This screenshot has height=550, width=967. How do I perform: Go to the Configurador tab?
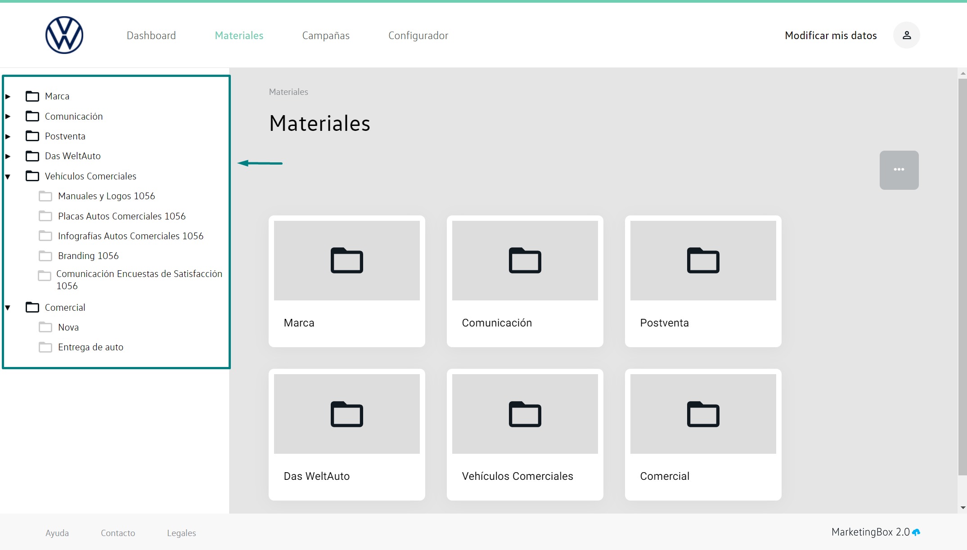pyautogui.click(x=418, y=36)
